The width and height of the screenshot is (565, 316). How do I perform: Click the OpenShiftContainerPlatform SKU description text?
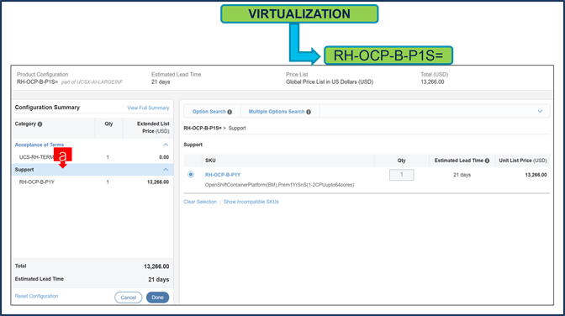[280, 185]
